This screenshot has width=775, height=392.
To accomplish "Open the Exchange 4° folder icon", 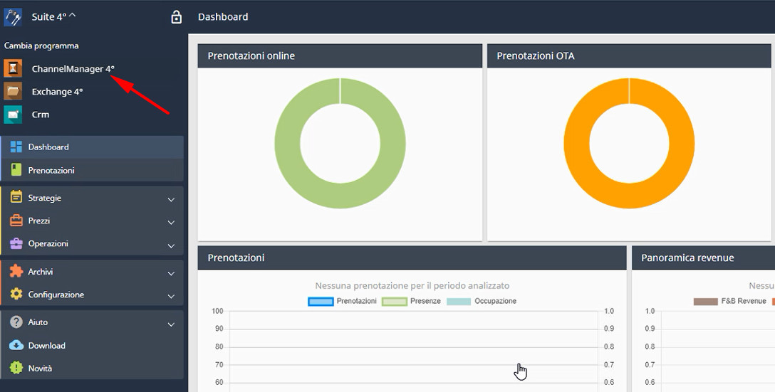I will pos(13,91).
